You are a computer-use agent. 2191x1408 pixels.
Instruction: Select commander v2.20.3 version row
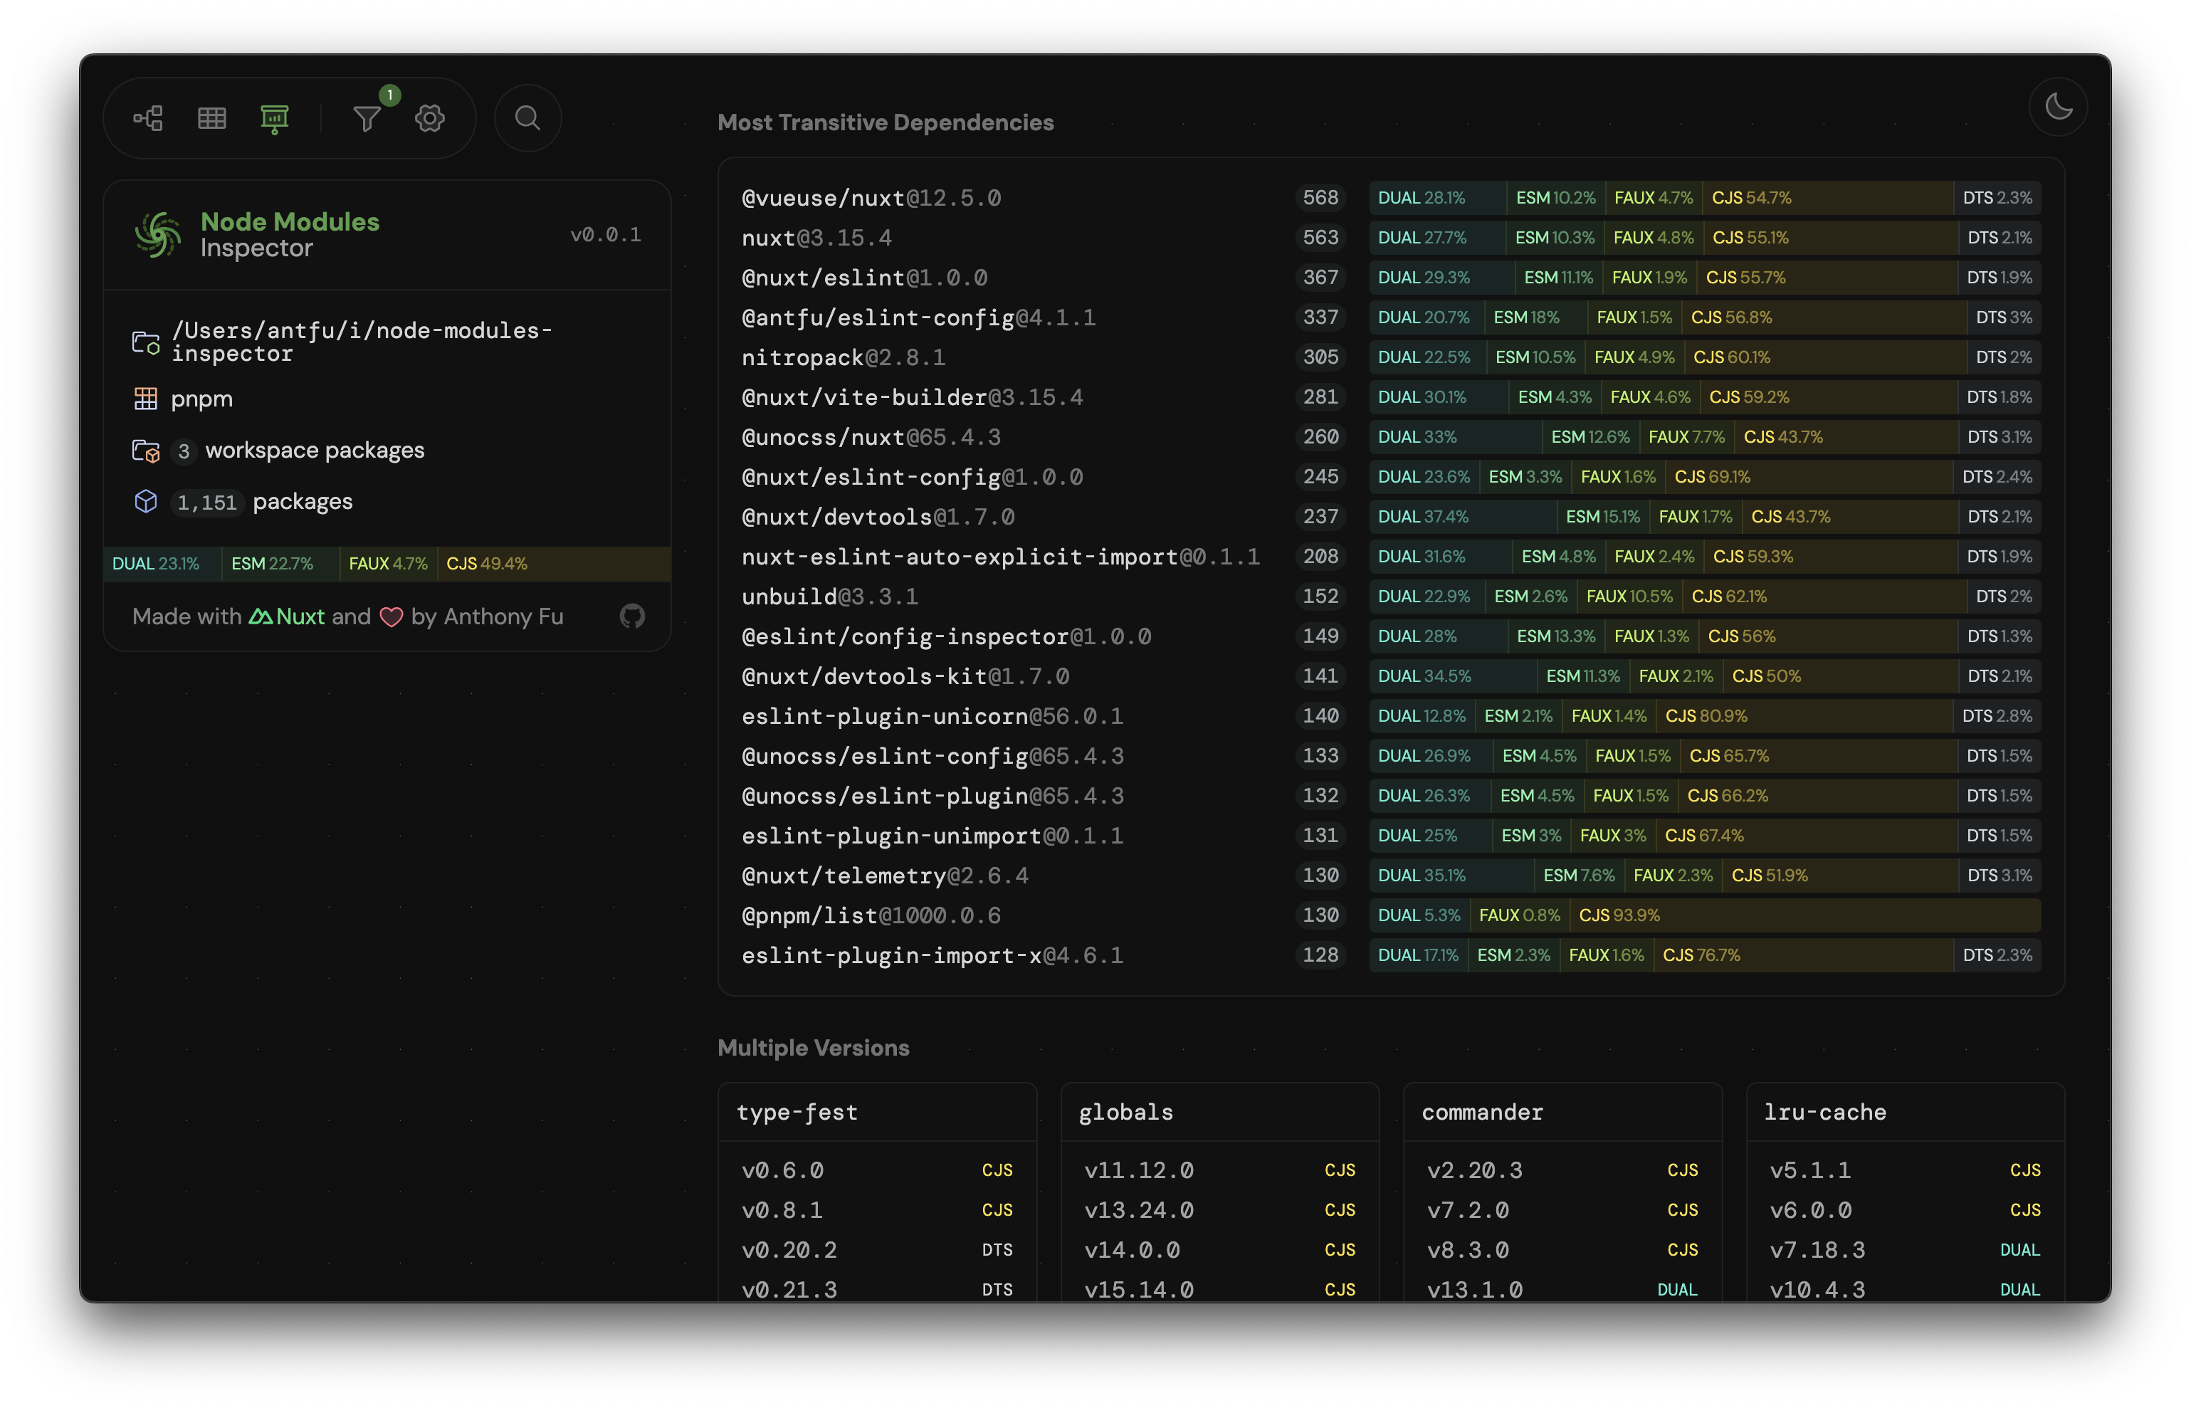click(1562, 1170)
